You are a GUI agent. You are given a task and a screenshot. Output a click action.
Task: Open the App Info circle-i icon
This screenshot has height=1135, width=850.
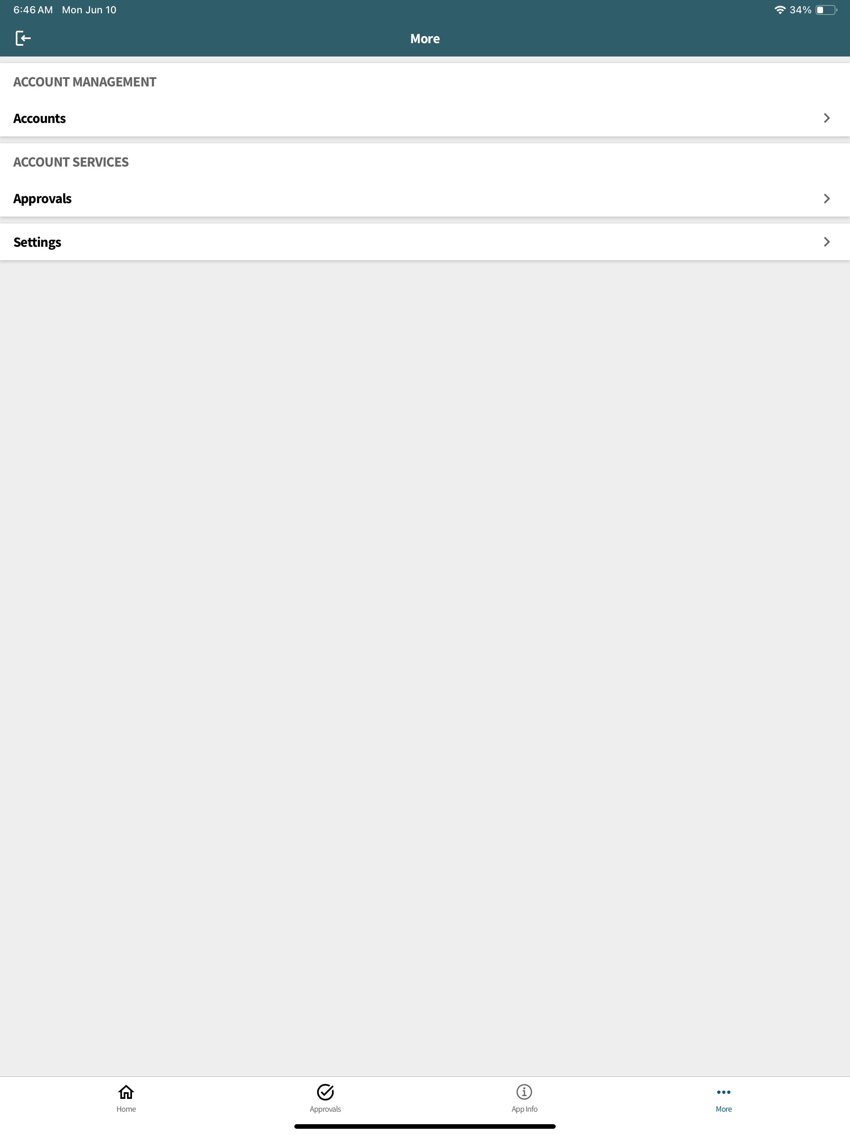click(x=524, y=1092)
